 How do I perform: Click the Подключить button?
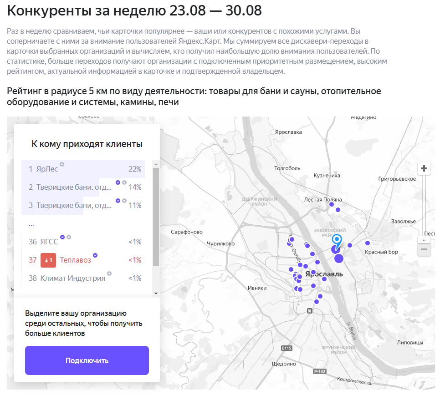click(x=87, y=360)
